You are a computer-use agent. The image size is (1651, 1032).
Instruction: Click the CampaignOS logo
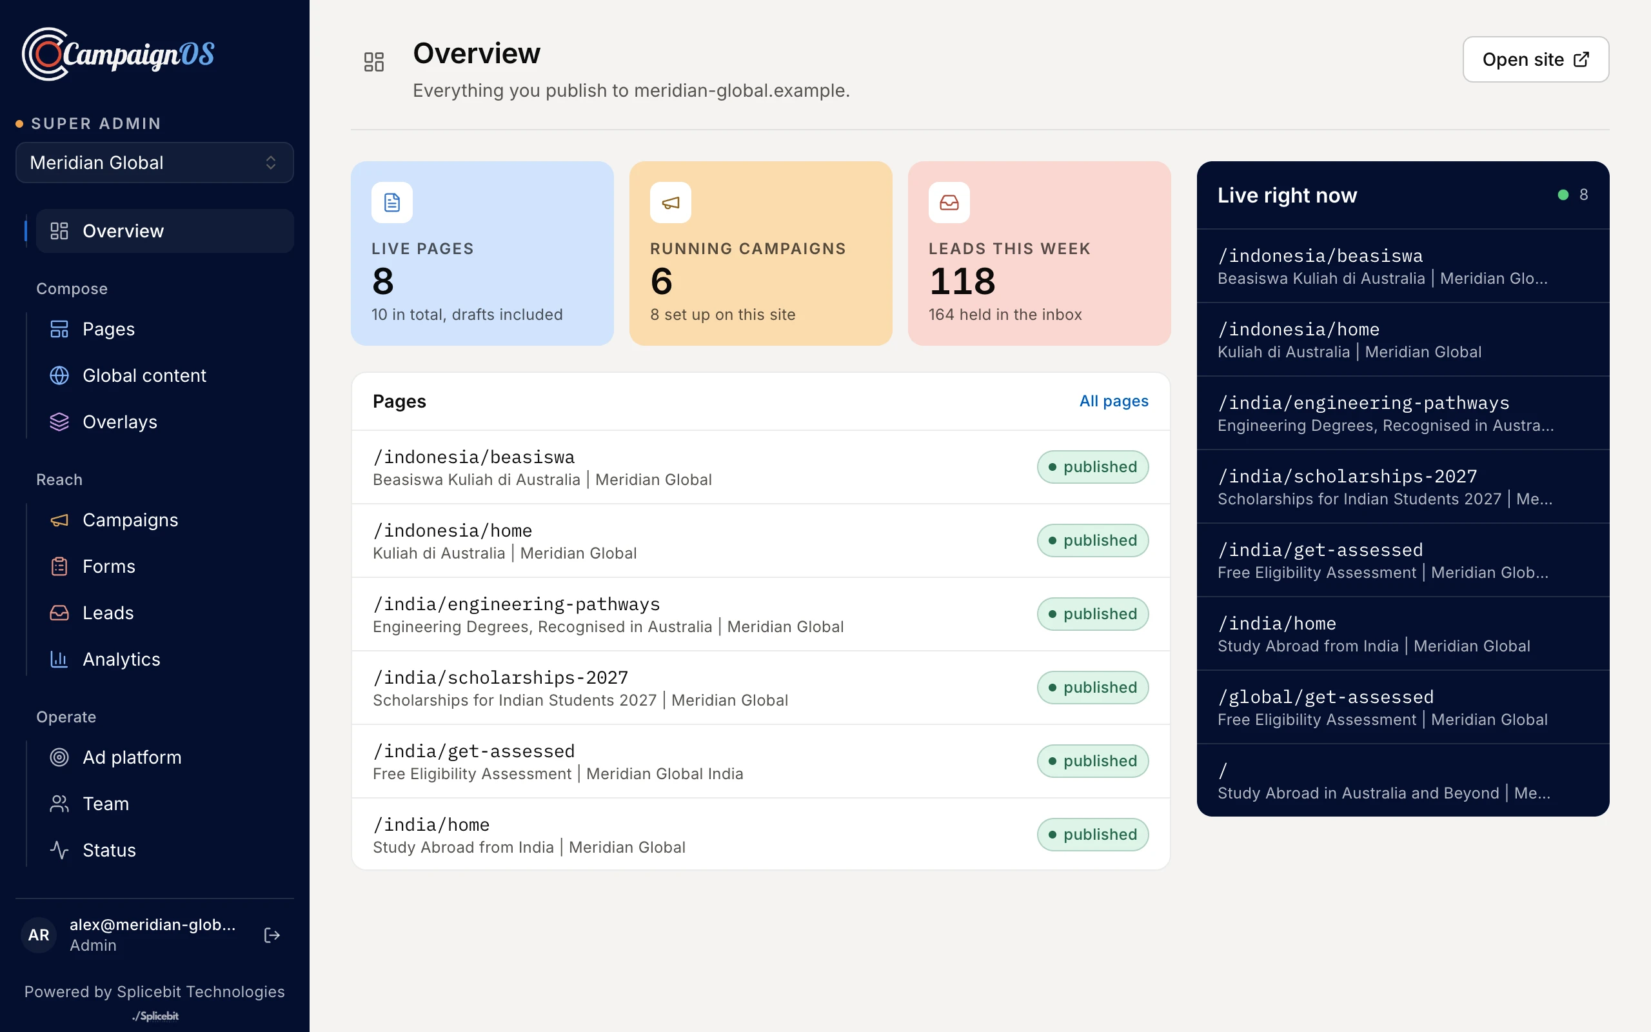118,54
